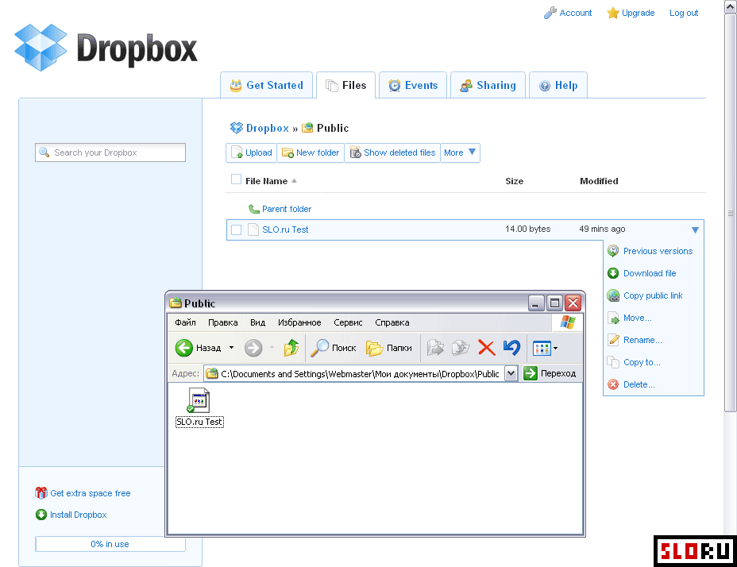This screenshot has width=737, height=567.
Task: Open the Файл menu
Action: [x=185, y=322]
